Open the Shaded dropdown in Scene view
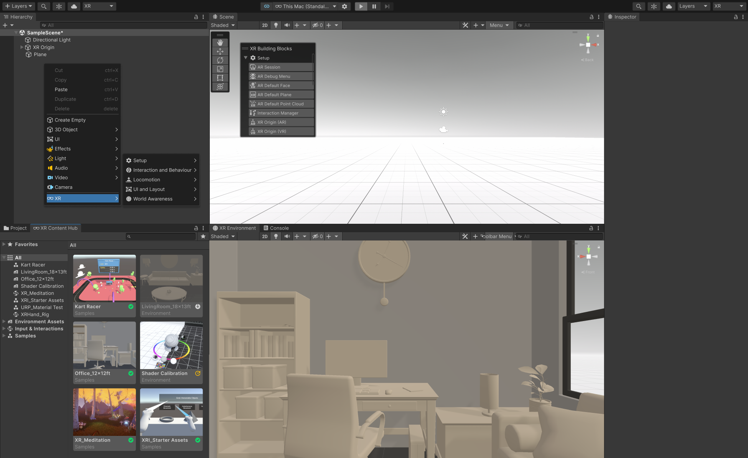The height and width of the screenshot is (458, 748). pos(223,25)
